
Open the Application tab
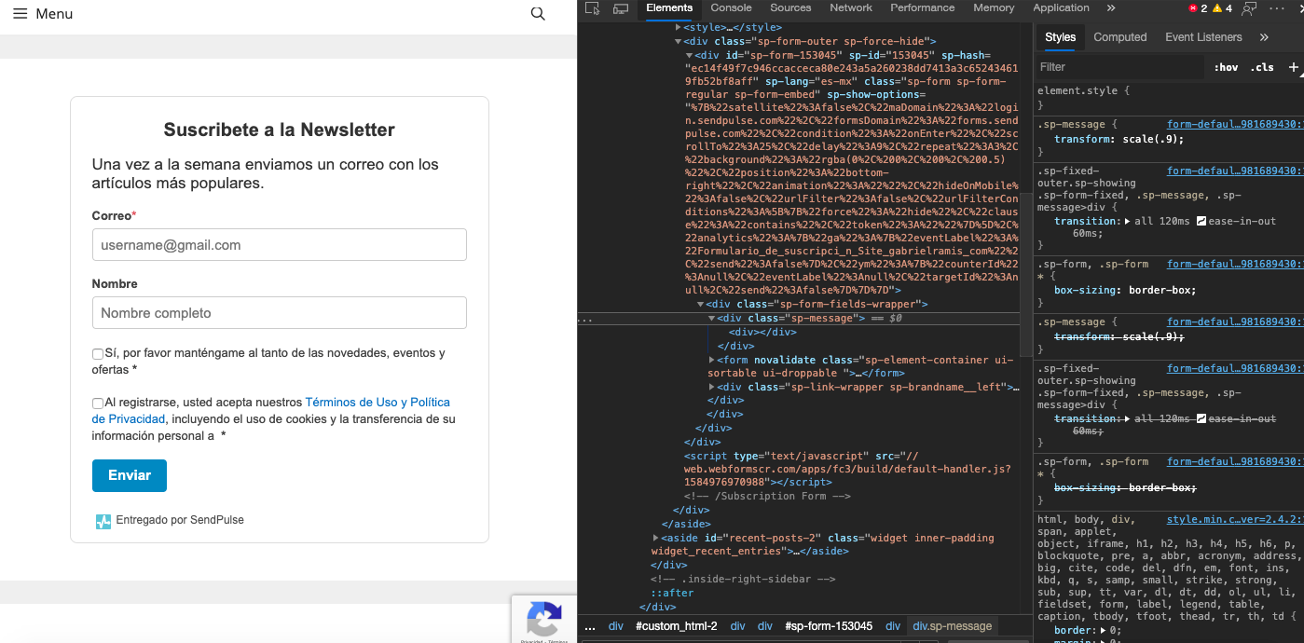(1061, 8)
